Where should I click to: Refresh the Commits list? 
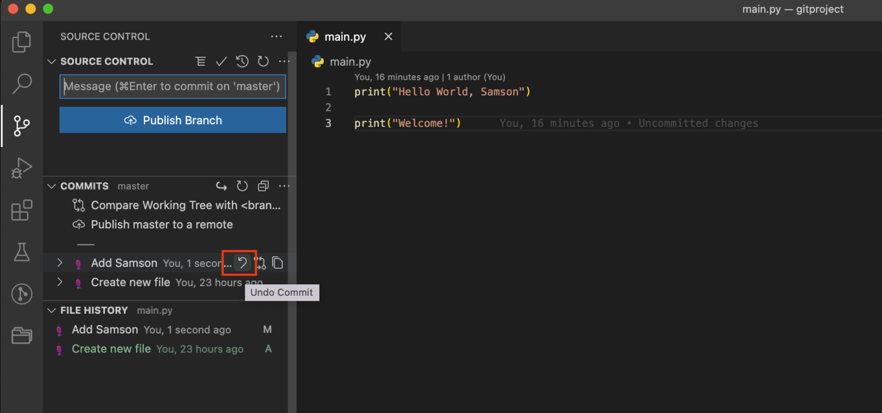[242, 186]
